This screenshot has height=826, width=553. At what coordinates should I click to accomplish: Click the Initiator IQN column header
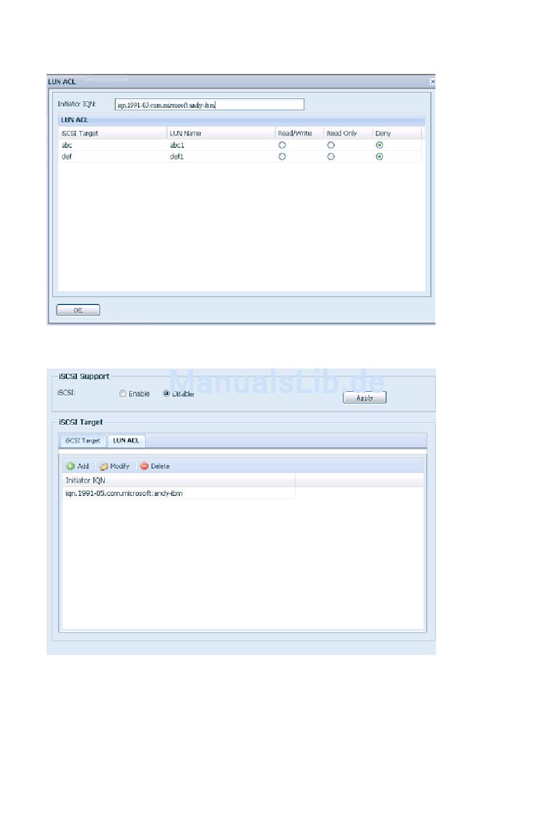point(179,480)
